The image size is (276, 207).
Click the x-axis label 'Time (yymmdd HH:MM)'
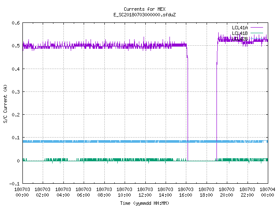tap(144, 203)
